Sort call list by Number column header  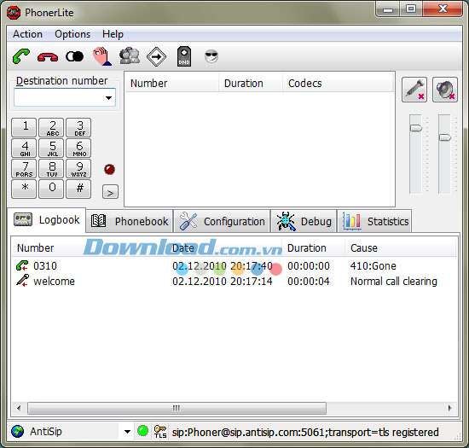[171, 83]
